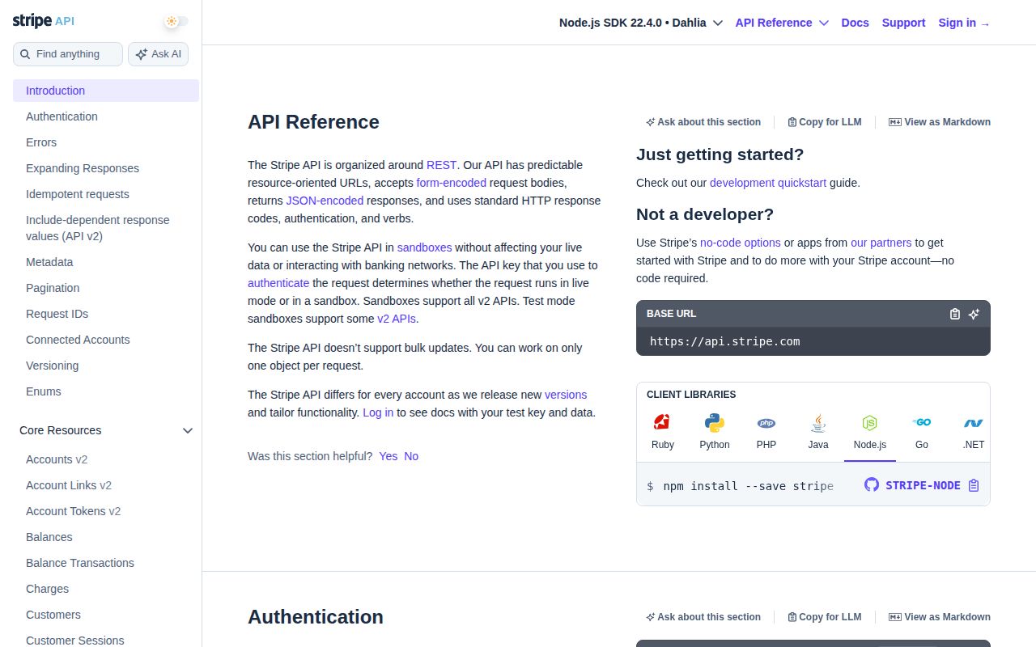Open the Support link in header

tap(903, 23)
